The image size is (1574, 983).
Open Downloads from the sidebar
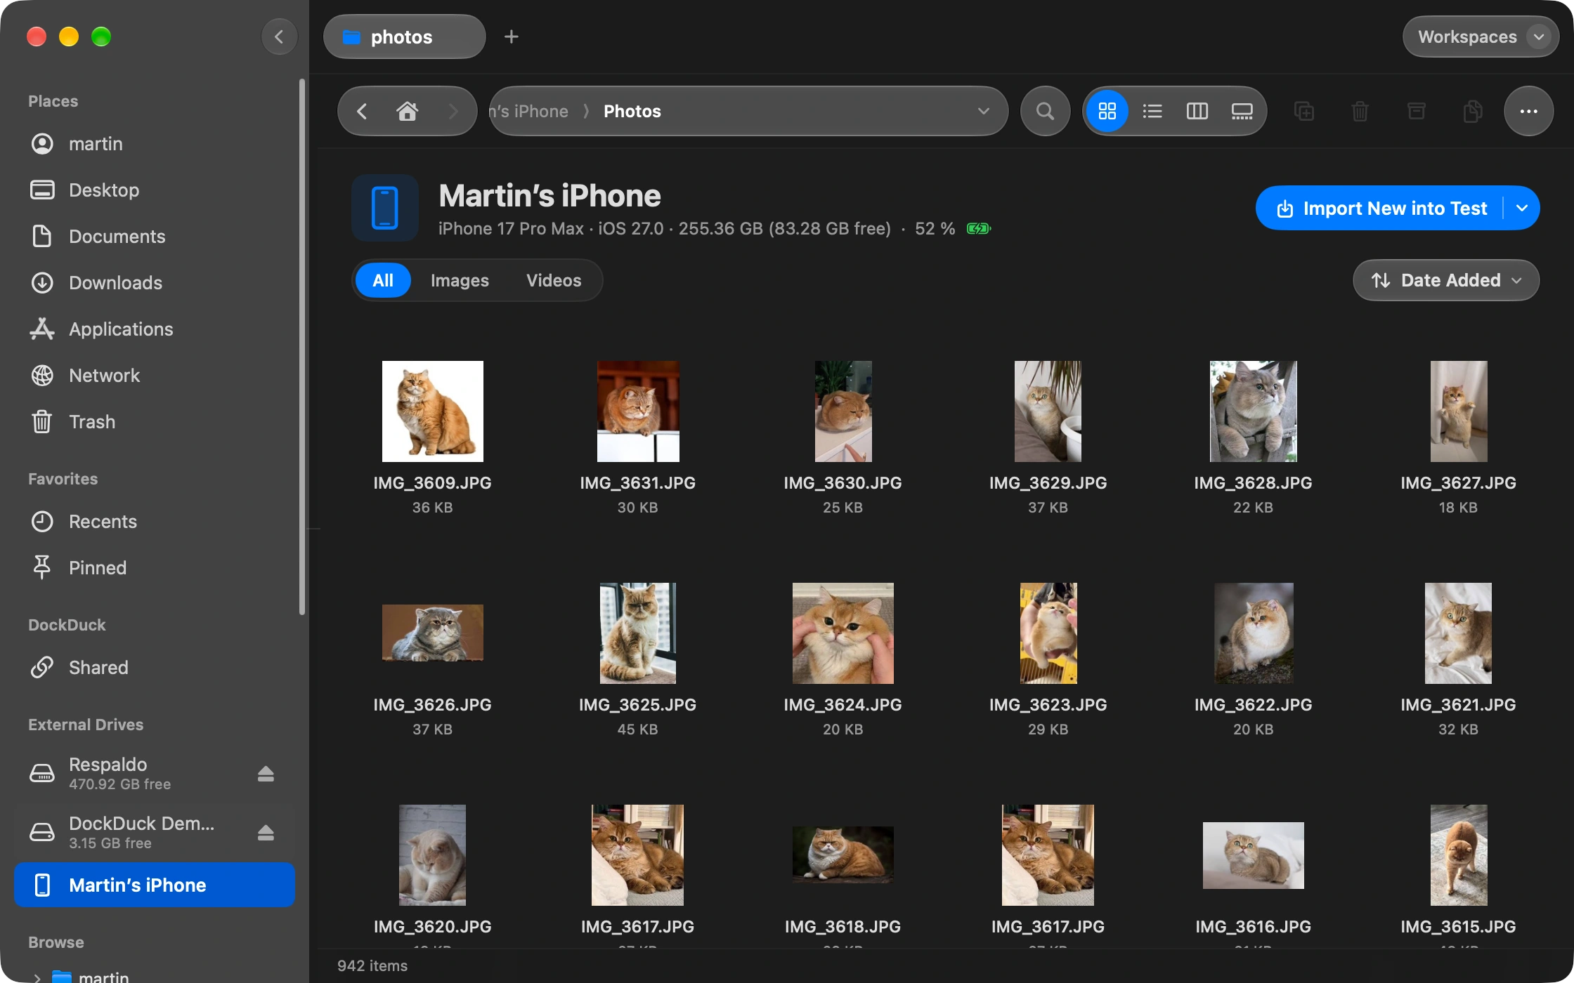tap(155, 283)
